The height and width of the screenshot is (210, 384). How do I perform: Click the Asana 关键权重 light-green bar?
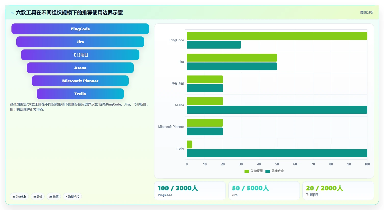click(x=205, y=101)
